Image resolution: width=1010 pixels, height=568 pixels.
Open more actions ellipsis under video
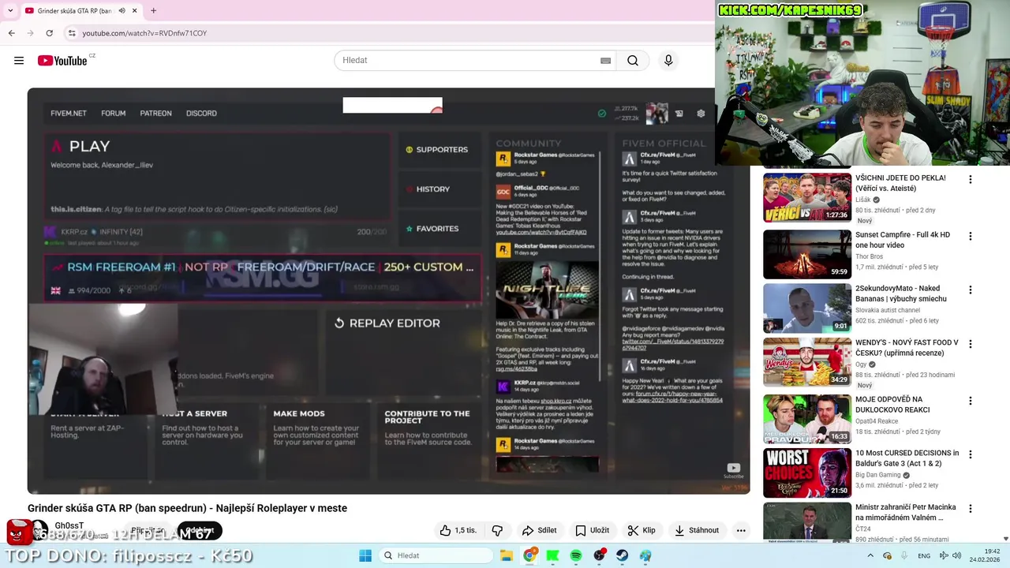click(x=741, y=531)
